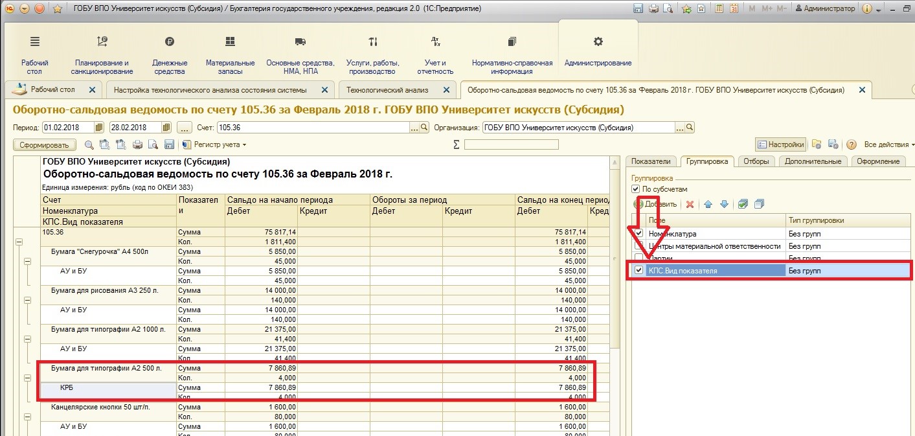Open the Технологический анализ tab
915x436 pixels.
387,90
